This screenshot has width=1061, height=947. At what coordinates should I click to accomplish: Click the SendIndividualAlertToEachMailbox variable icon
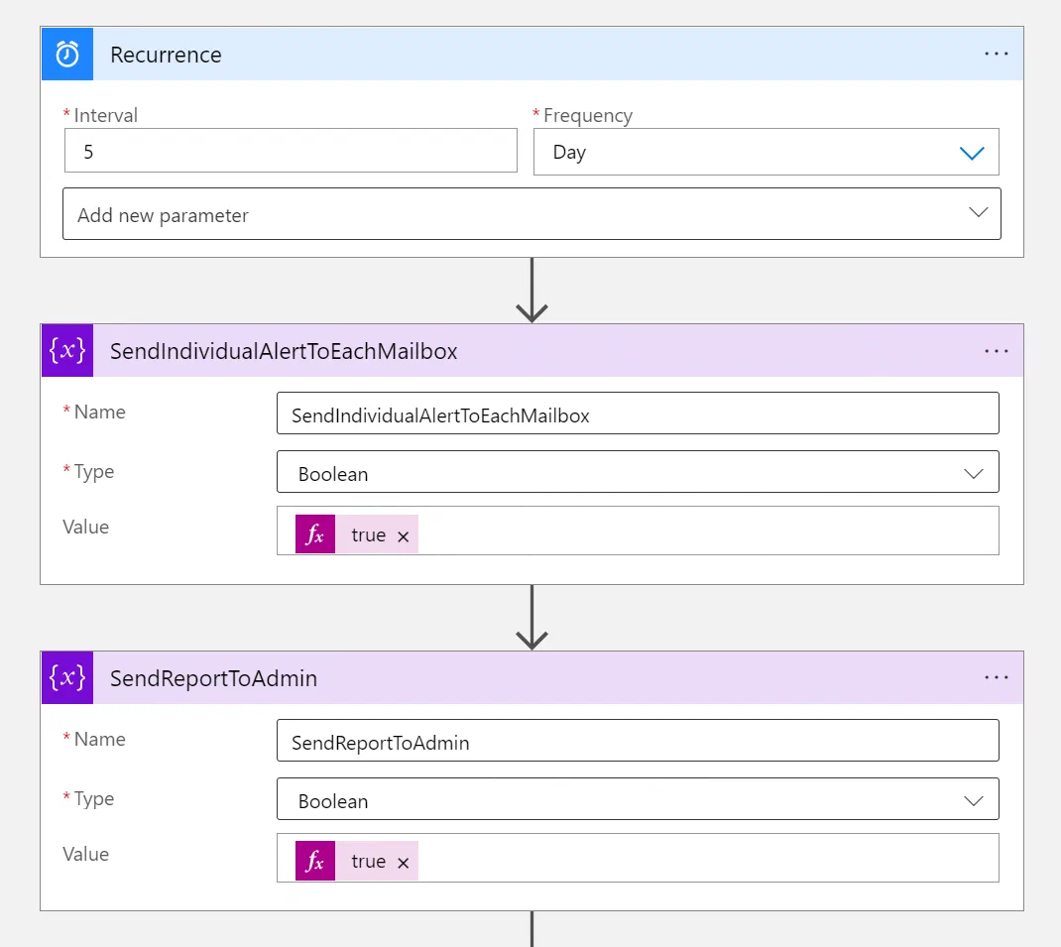[x=67, y=351]
